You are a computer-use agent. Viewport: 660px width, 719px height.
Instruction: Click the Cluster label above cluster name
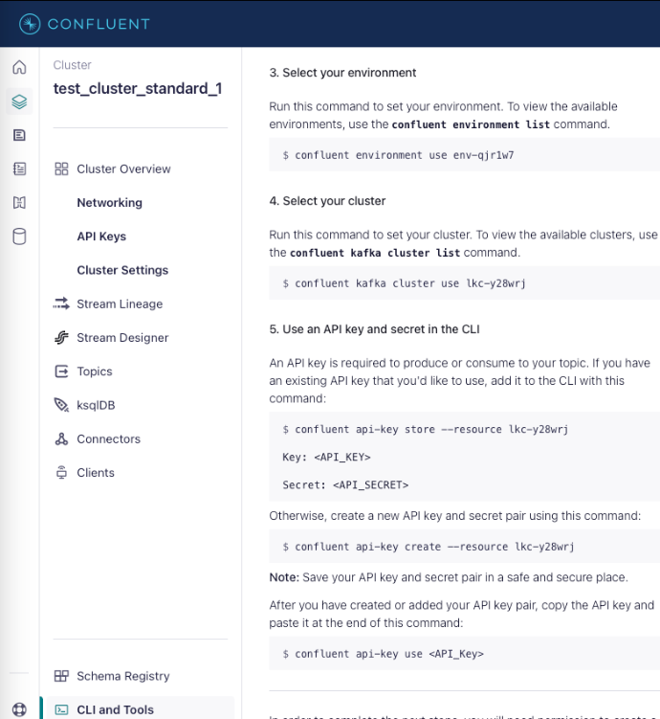tap(73, 65)
